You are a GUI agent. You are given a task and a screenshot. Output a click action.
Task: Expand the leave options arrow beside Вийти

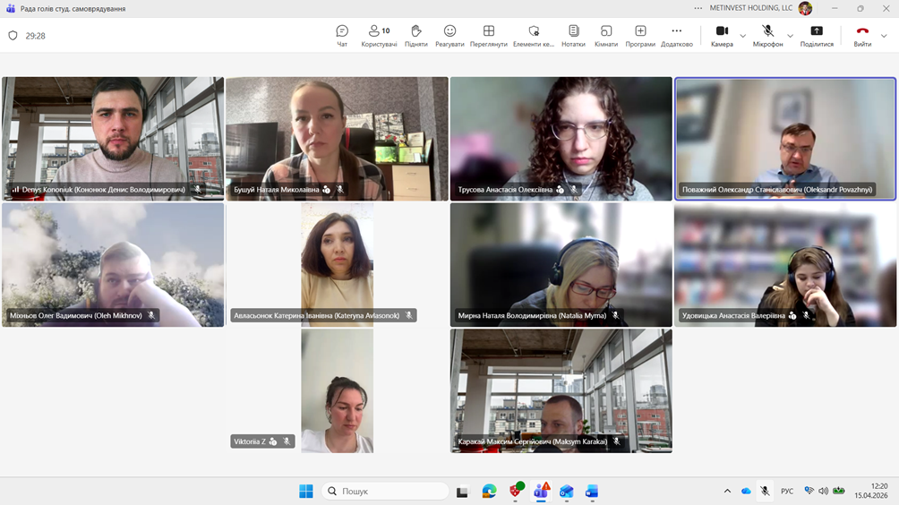pyautogui.click(x=884, y=36)
